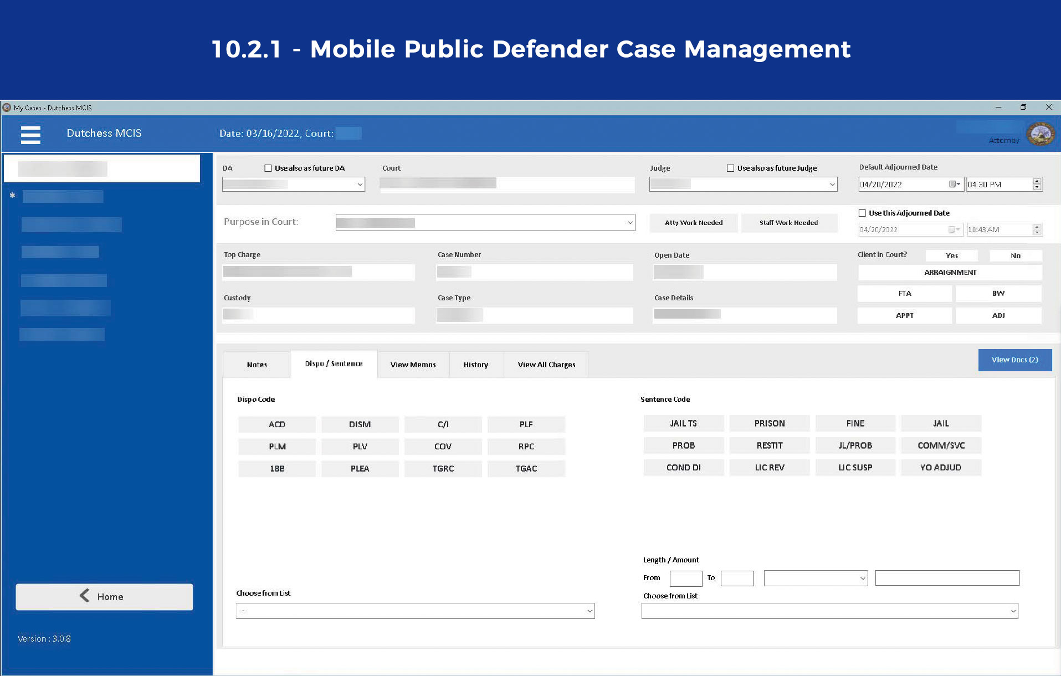The height and width of the screenshot is (676, 1061).
Task: Click the app icon in title bar
Action: click(7, 107)
